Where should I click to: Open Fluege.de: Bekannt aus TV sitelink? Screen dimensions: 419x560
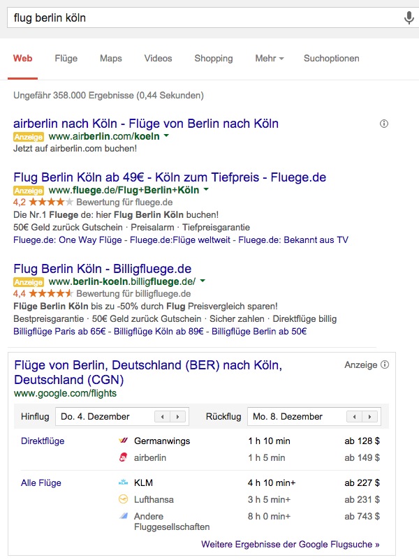pyautogui.click(x=293, y=240)
